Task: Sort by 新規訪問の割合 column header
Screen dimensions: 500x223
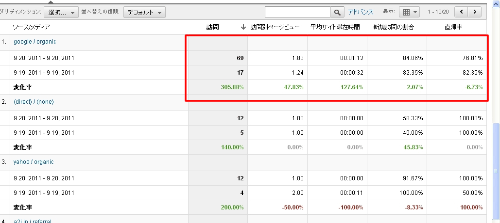Action: tap(394, 27)
